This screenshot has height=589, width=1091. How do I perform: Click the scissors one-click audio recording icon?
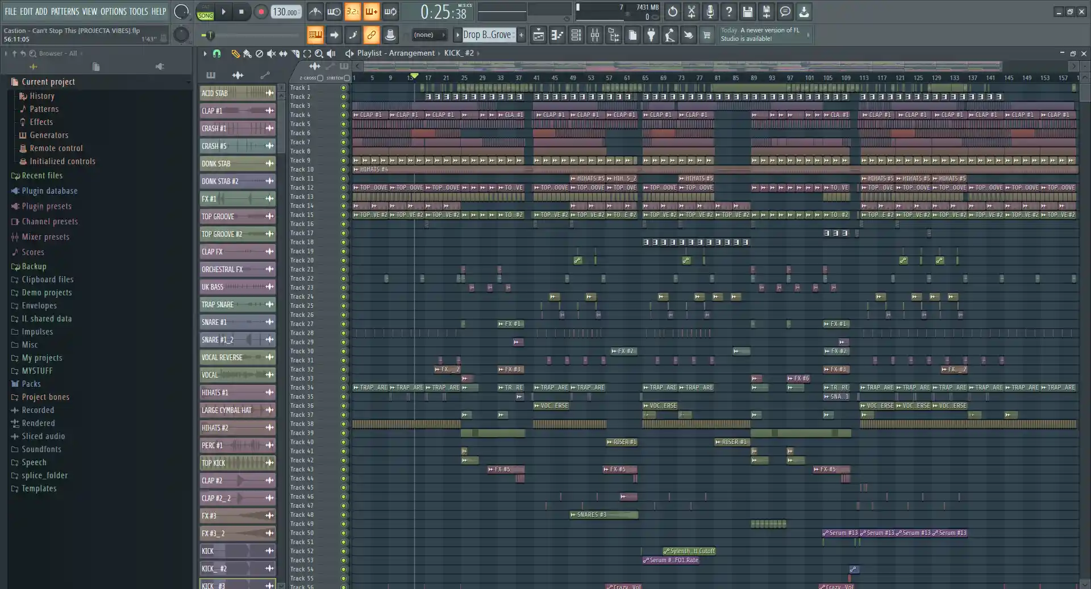coord(691,11)
